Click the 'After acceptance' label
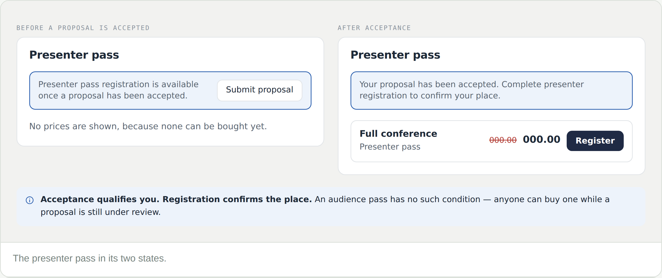The height and width of the screenshot is (278, 662). click(x=374, y=28)
